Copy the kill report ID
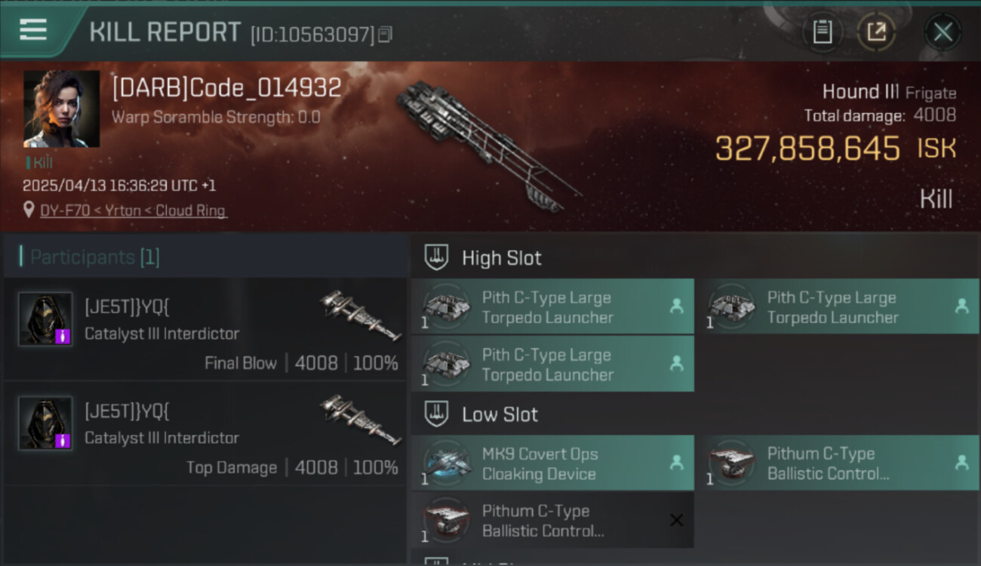 pos(385,34)
